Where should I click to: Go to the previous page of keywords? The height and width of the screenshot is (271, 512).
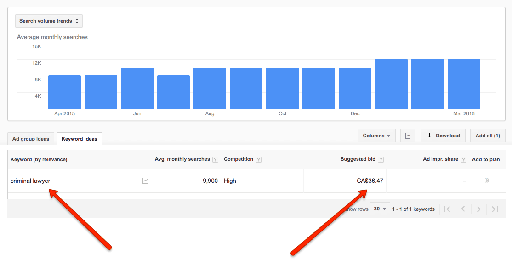pyautogui.click(x=463, y=209)
